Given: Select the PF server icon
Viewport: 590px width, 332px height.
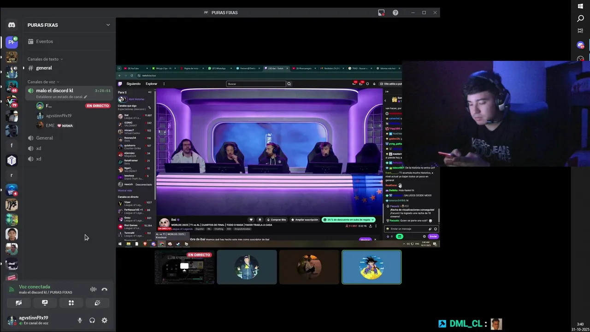Looking at the screenshot, I should [x=12, y=42].
